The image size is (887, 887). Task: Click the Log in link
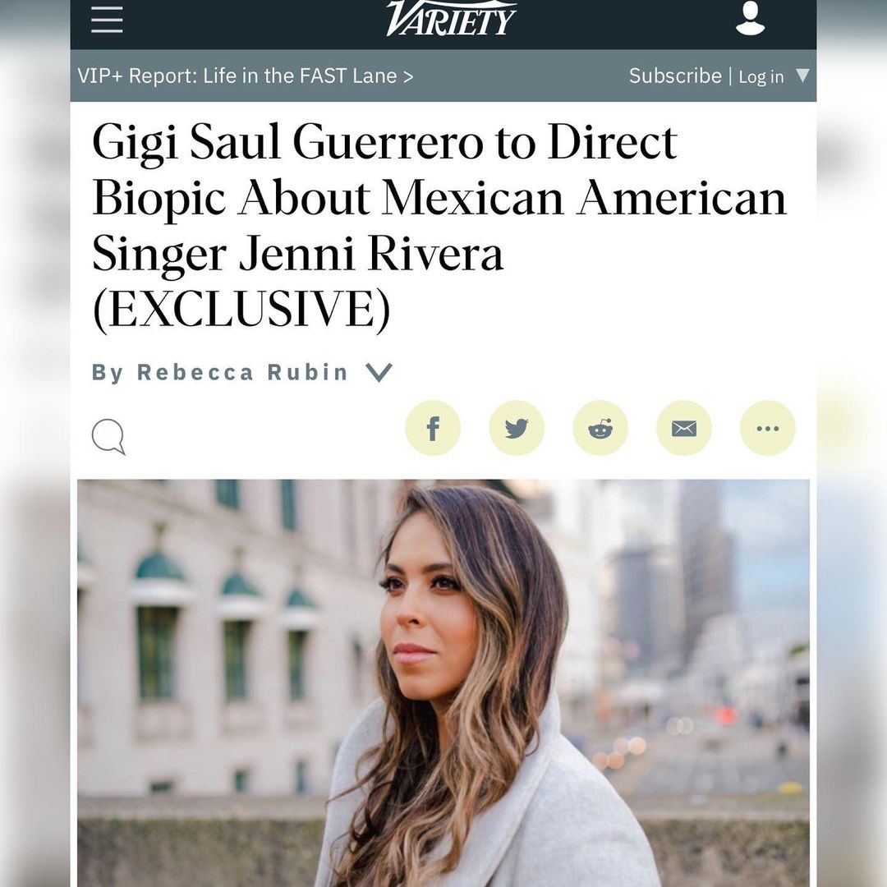pos(761,77)
